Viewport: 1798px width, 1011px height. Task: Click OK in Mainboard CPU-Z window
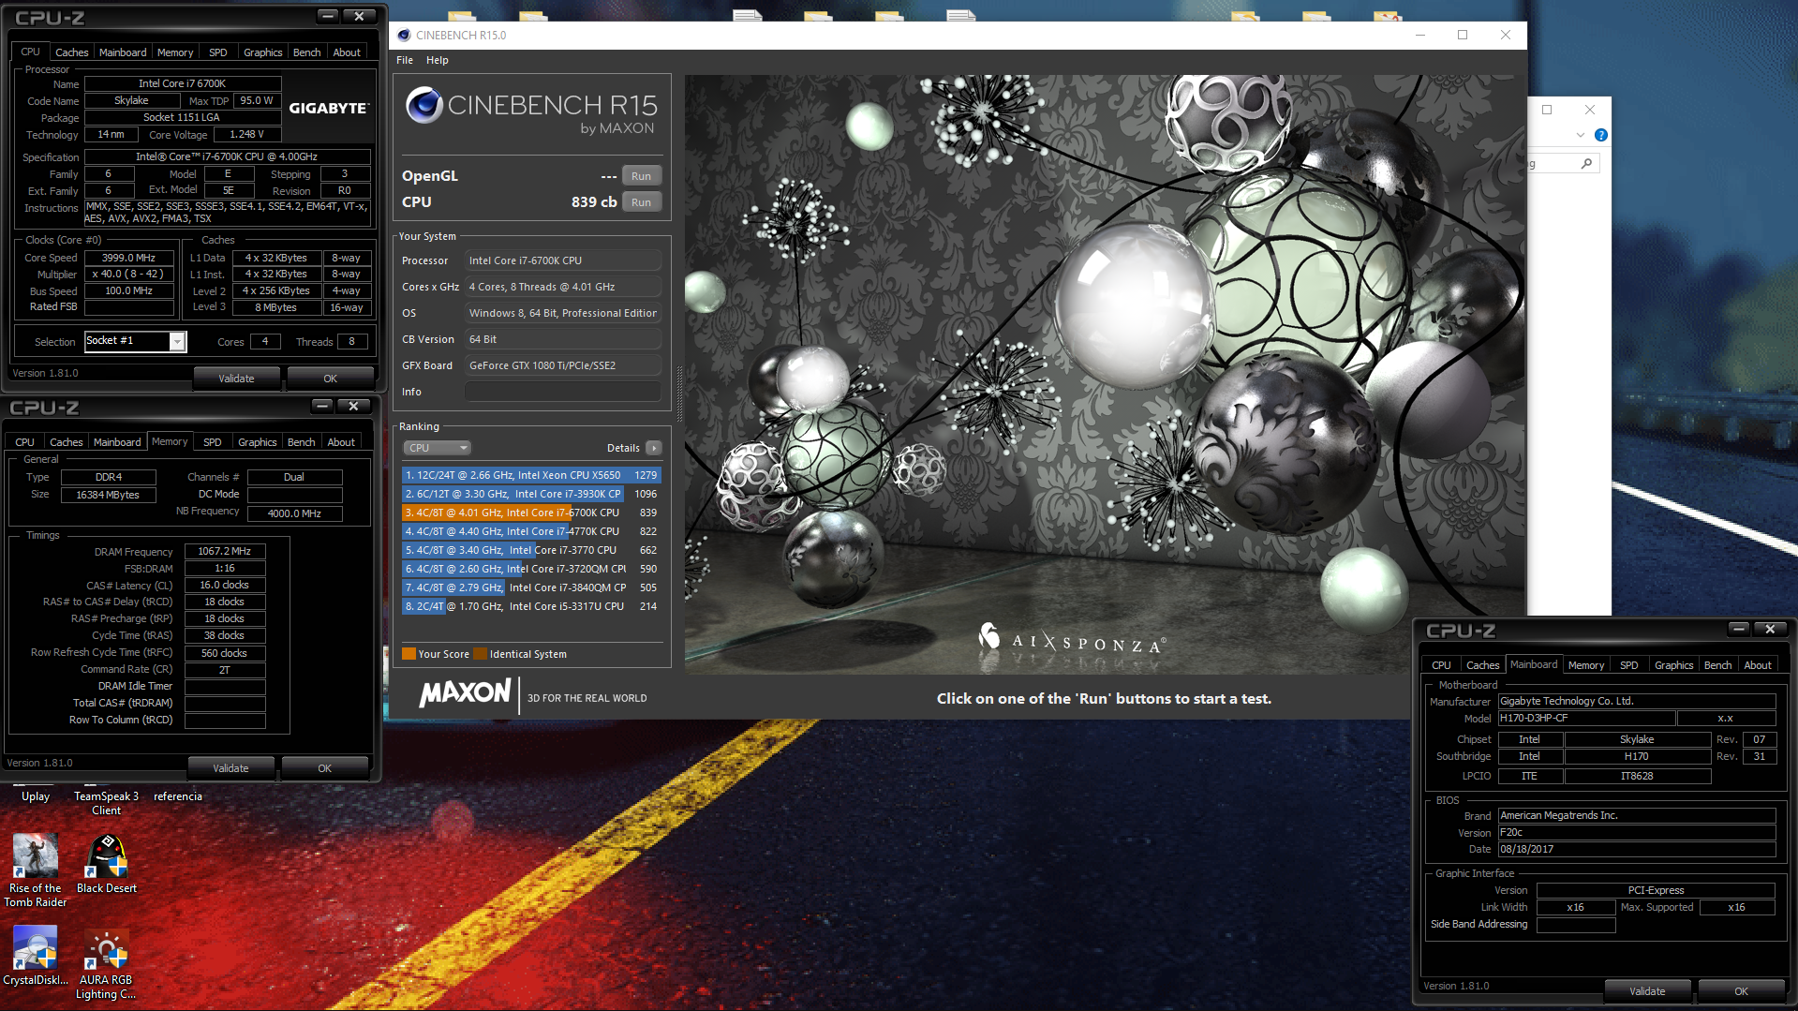pyautogui.click(x=1741, y=991)
